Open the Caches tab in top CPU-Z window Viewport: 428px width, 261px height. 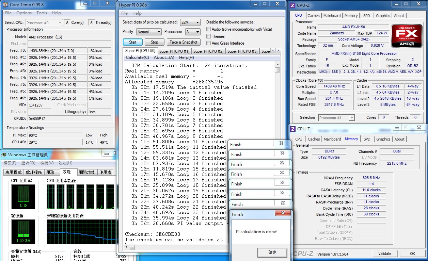click(x=314, y=16)
